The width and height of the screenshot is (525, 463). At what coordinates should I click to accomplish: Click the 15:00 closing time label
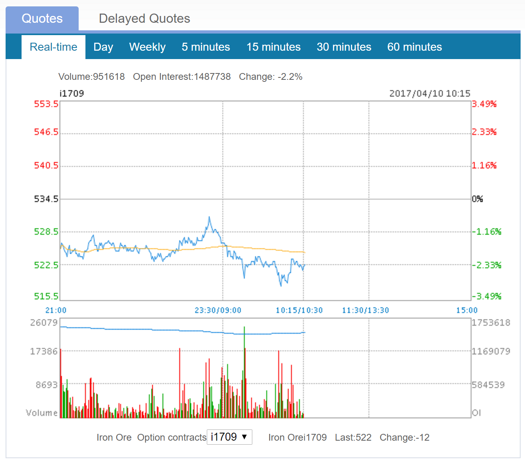coord(467,310)
